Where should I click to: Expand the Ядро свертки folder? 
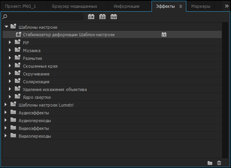point(10,97)
